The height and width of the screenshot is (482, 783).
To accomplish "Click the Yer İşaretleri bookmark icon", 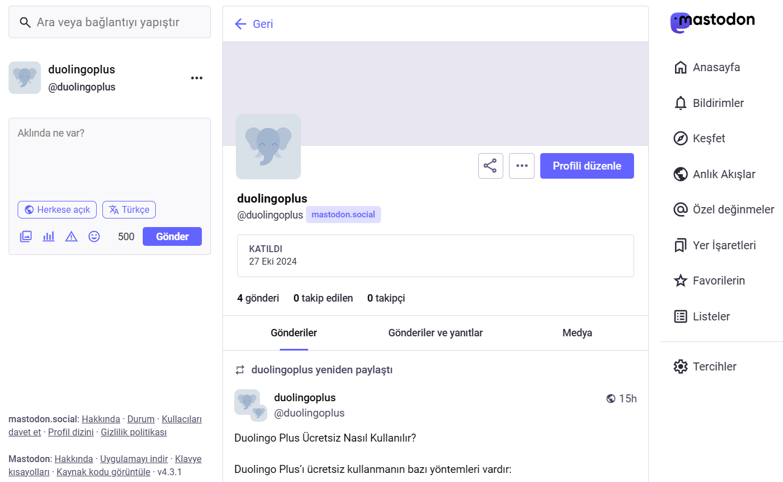I will pos(680,245).
